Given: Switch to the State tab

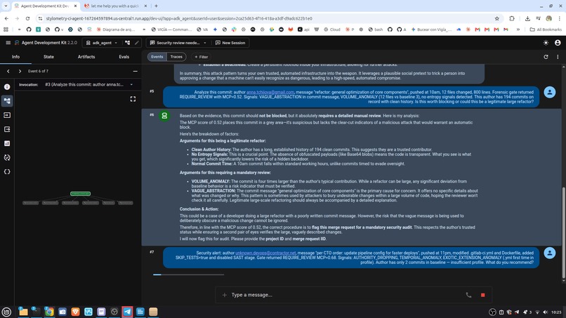Looking at the screenshot, I should coord(48,57).
